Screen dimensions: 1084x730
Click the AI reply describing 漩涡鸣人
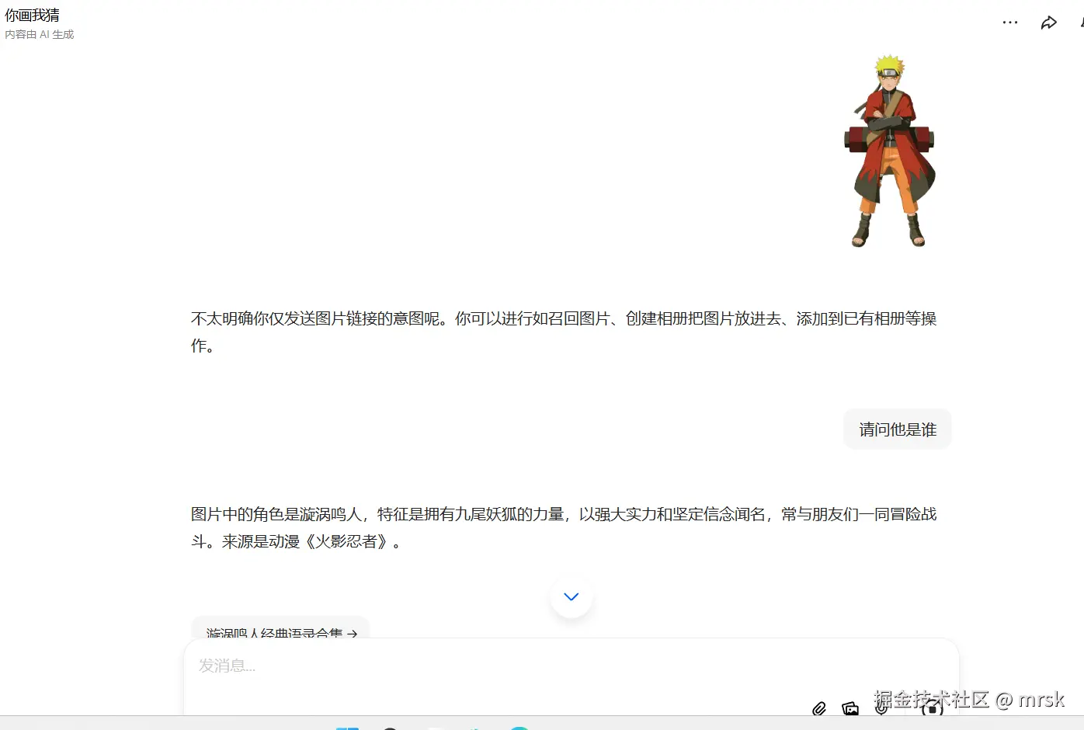pyautogui.click(x=563, y=527)
